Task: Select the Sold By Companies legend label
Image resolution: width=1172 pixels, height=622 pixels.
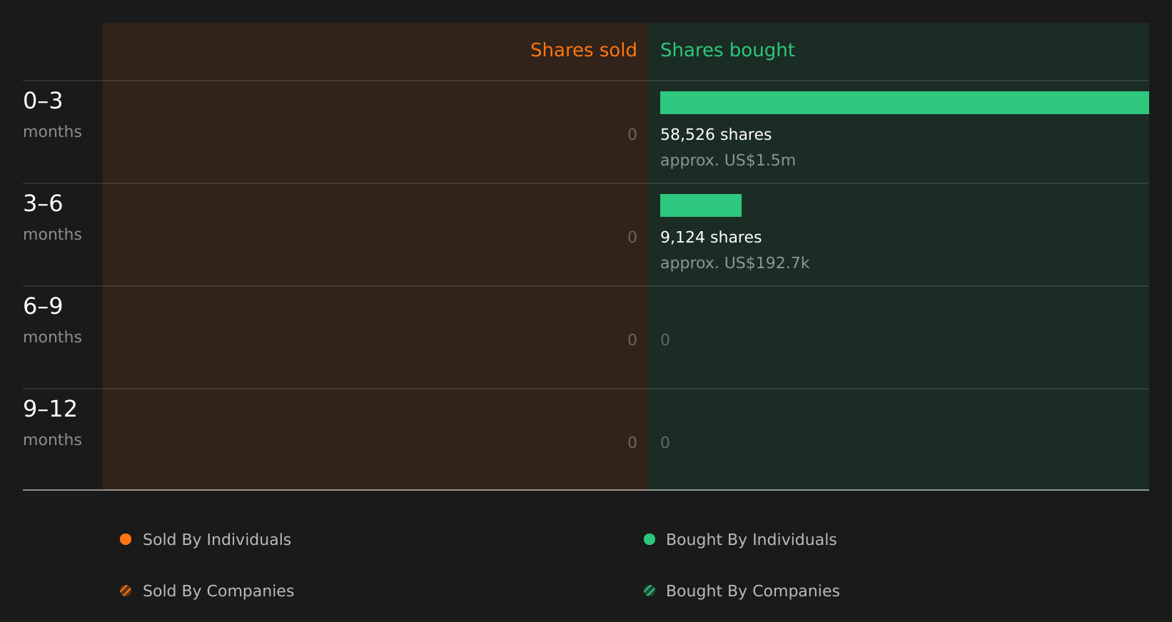Action: [218, 591]
